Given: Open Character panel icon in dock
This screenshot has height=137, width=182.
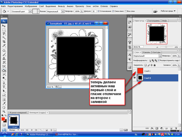Looking at the screenshot, I should (130, 55).
